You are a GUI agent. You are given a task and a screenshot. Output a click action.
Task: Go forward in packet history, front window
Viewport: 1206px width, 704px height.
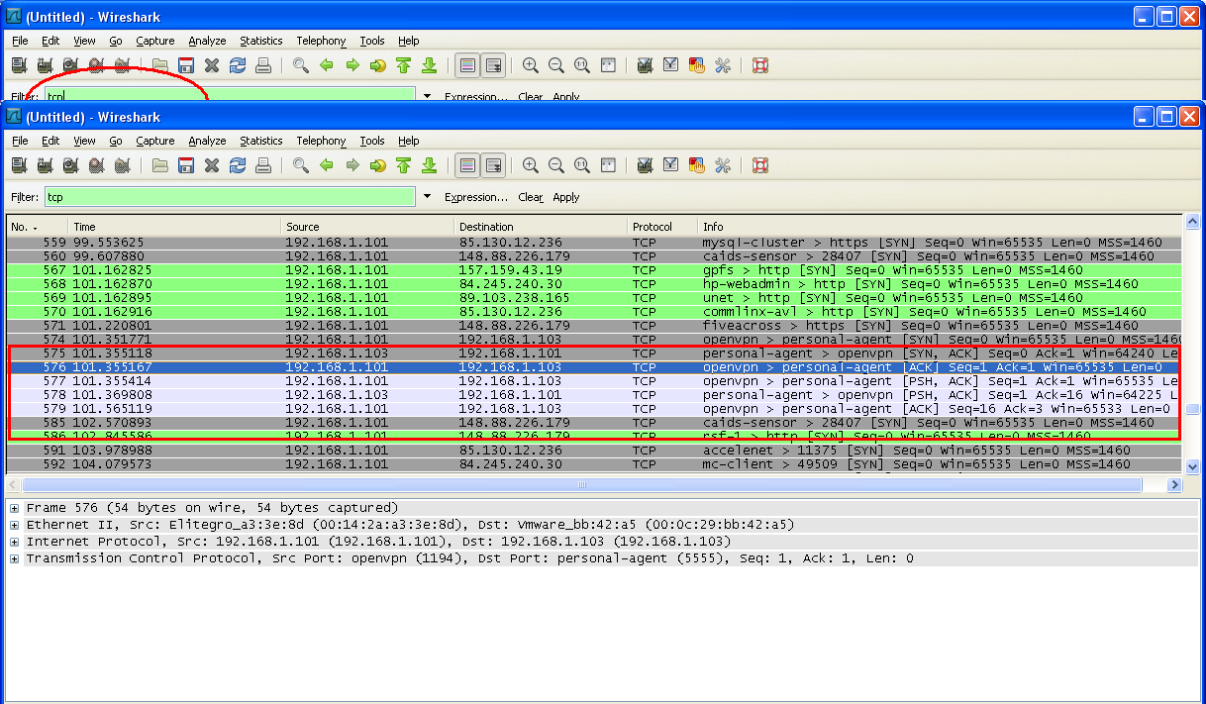click(352, 165)
